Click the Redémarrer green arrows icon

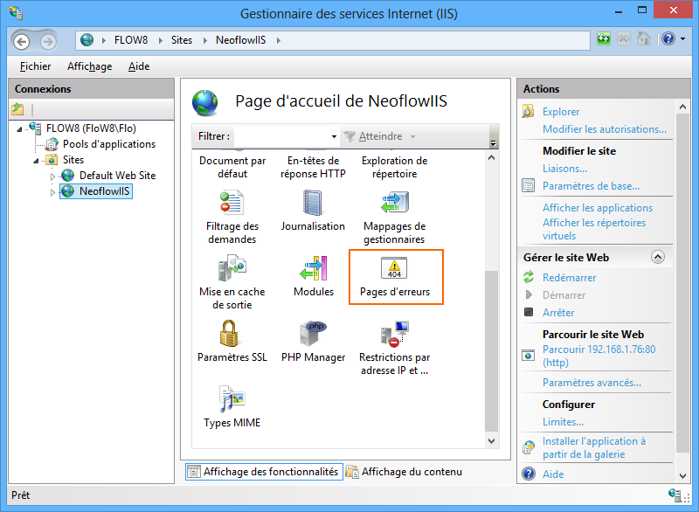[529, 277]
